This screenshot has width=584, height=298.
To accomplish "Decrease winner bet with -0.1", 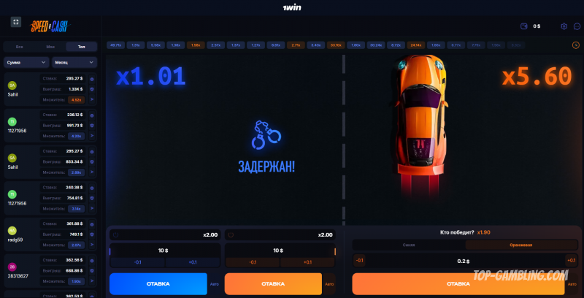I will click(359, 260).
